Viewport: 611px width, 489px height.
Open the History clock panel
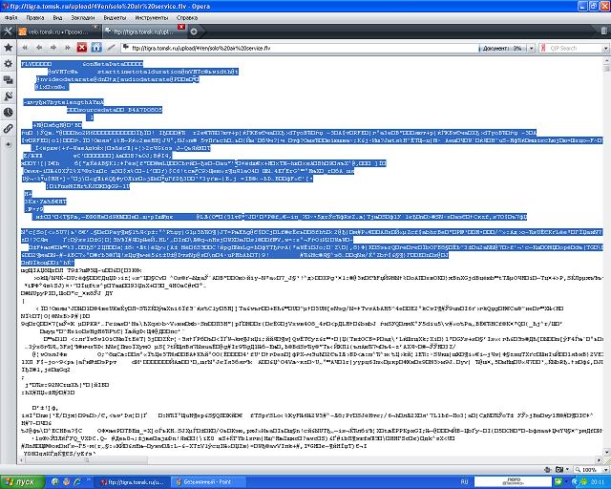click(8, 113)
